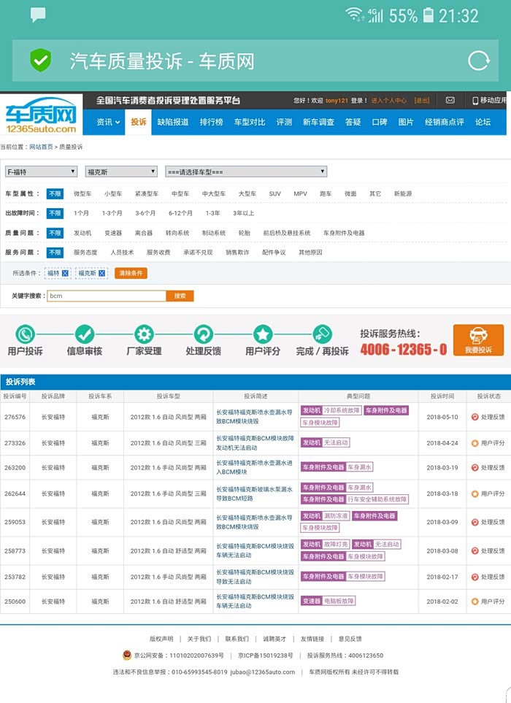Open the mail envelope icon in header

[x=450, y=100]
